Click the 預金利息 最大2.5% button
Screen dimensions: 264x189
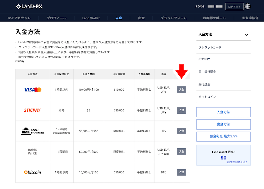223,136
